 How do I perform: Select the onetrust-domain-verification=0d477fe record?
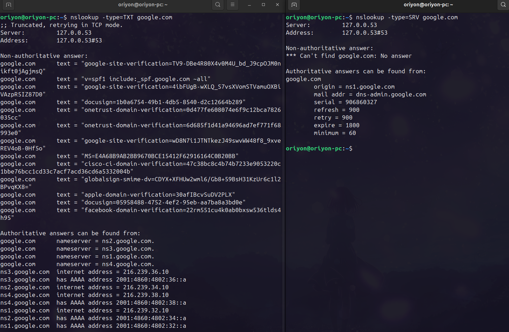(141, 114)
